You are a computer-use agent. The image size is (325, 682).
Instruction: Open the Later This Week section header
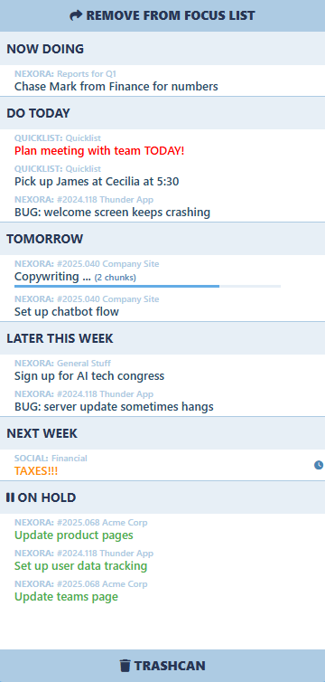click(x=162, y=338)
